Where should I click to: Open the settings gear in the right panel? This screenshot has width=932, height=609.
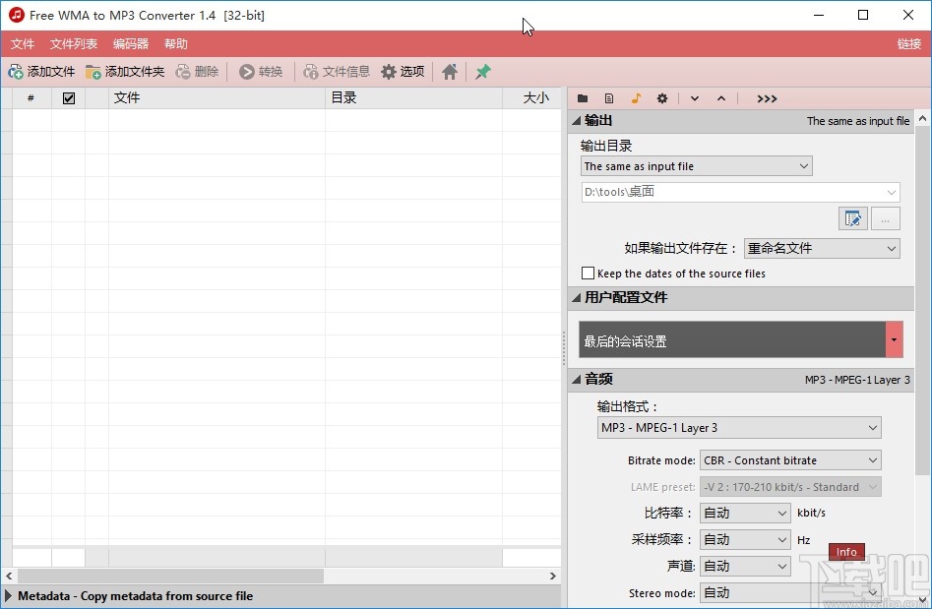point(662,98)
